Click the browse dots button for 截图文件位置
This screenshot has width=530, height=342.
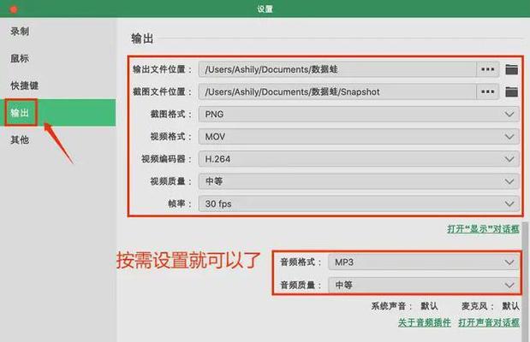click(x=487, y=91)
